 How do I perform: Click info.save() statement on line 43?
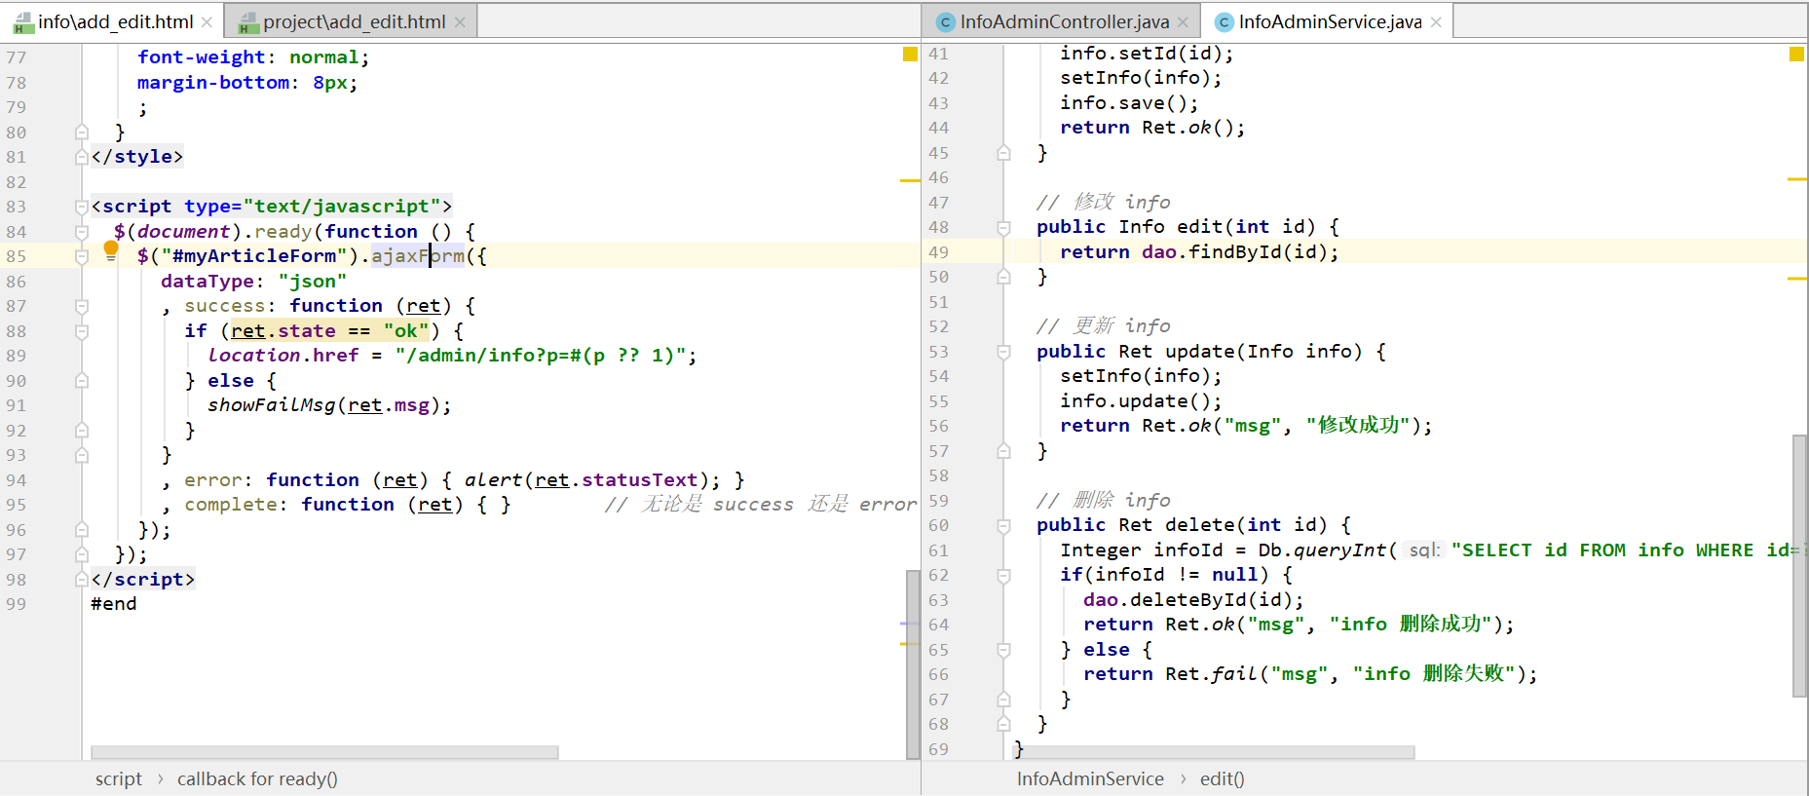[x=1129, y=103]
